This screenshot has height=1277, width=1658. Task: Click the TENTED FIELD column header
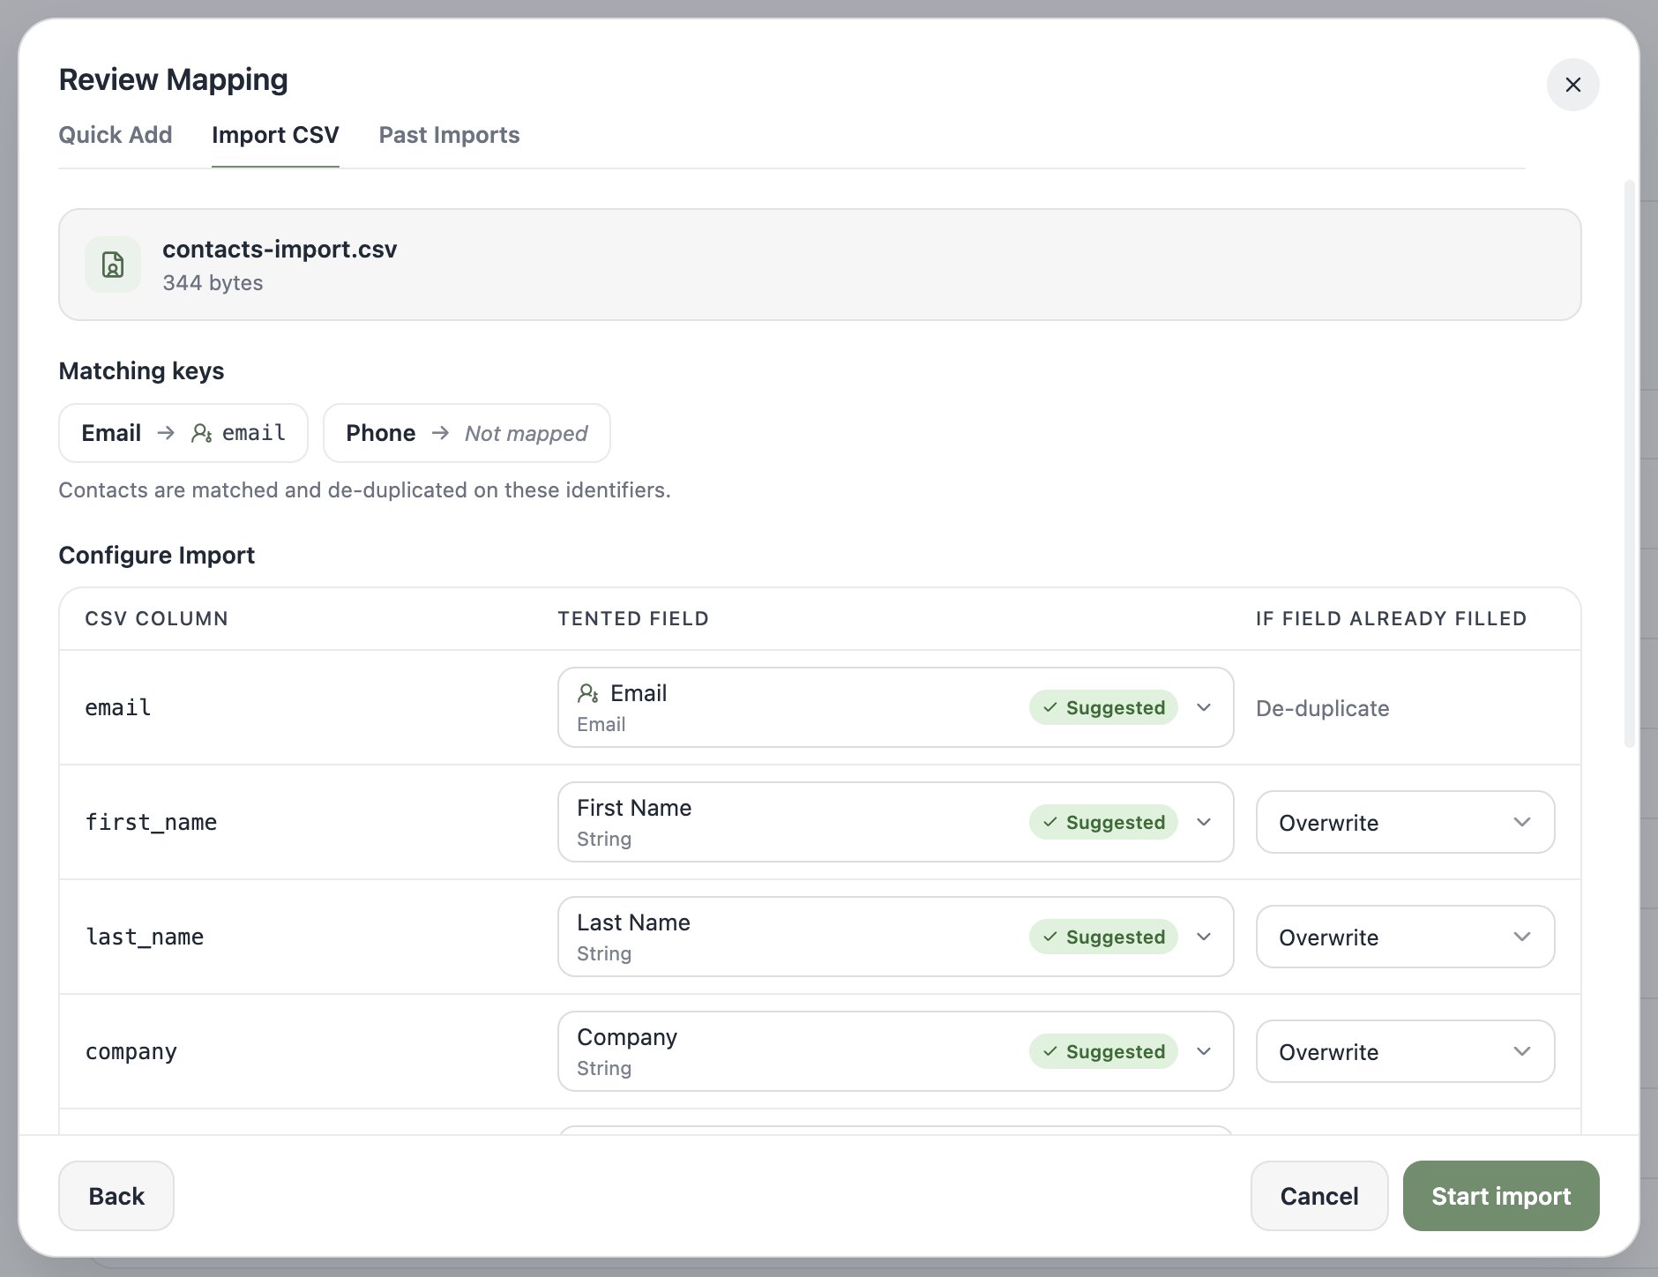(x=633, y=618)
